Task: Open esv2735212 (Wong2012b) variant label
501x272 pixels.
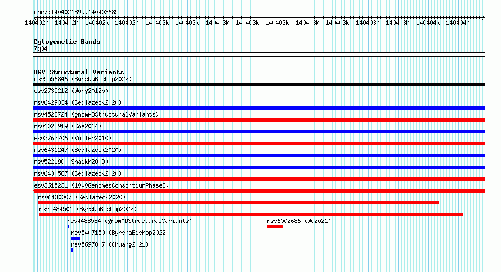Action: tap(71, 91)
